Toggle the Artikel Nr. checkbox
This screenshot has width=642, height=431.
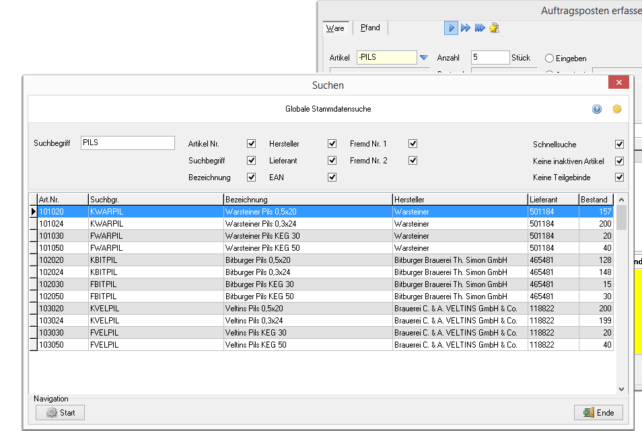252,143
